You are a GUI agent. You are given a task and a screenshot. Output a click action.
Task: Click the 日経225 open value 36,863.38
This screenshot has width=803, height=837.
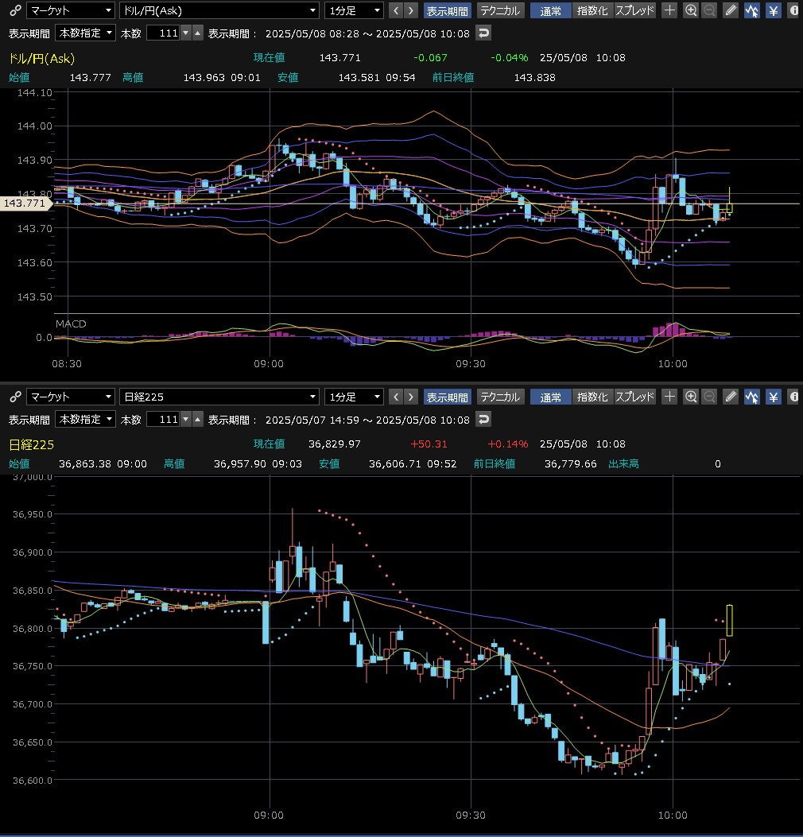click(x=85, y=464)
